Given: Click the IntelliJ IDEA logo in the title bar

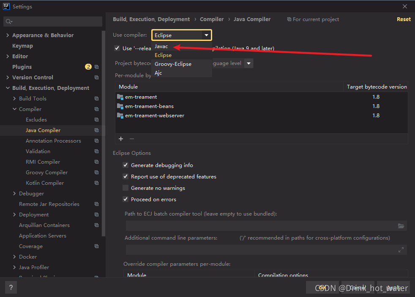Looking at the screenshot, I should tap(6, 6).
